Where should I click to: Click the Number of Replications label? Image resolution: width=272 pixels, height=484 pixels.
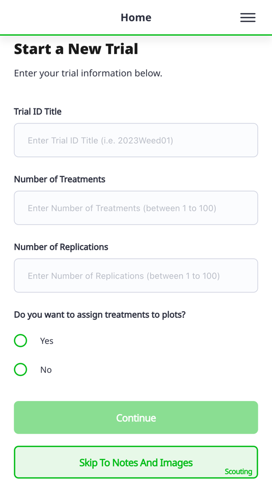[x=61, y=247]
